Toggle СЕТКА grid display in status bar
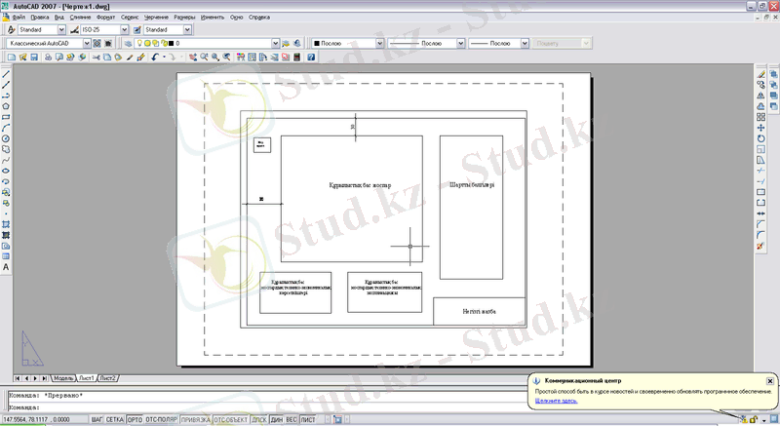Screen dimensions: 780x426 114,420
